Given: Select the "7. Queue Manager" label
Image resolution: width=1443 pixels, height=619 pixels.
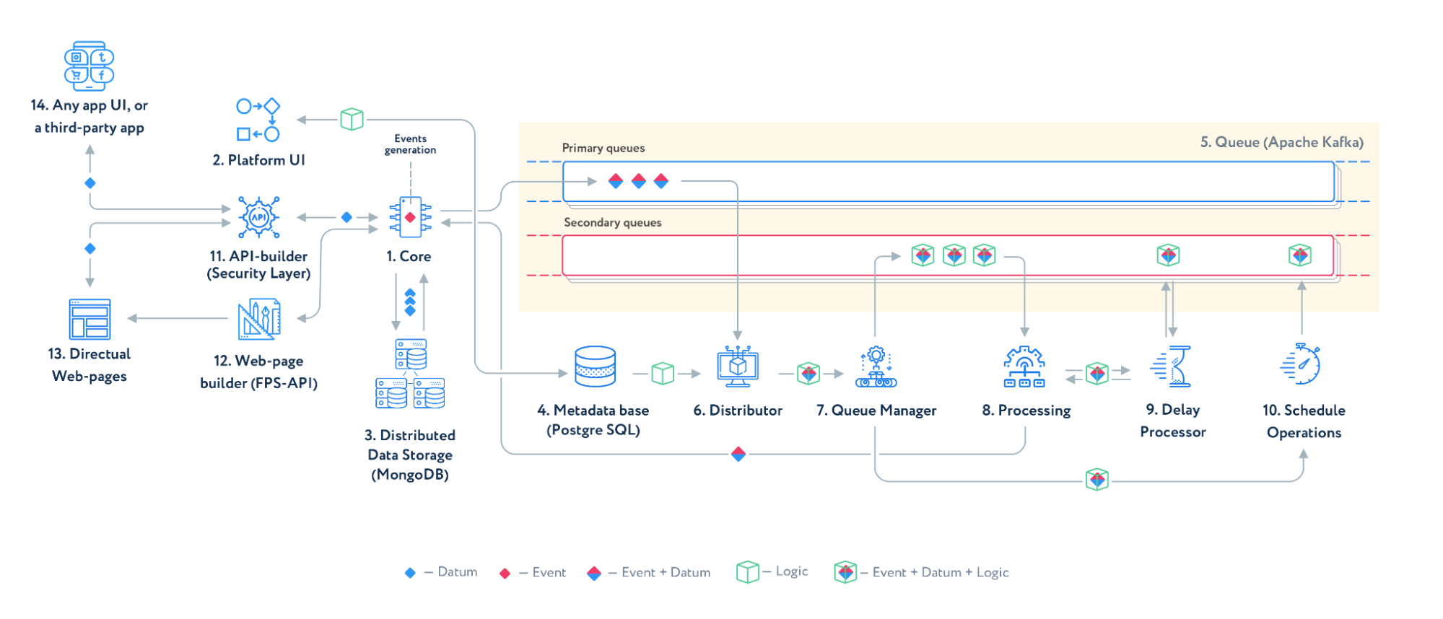Looking at the screenshot, I should [x=876, y=411].
